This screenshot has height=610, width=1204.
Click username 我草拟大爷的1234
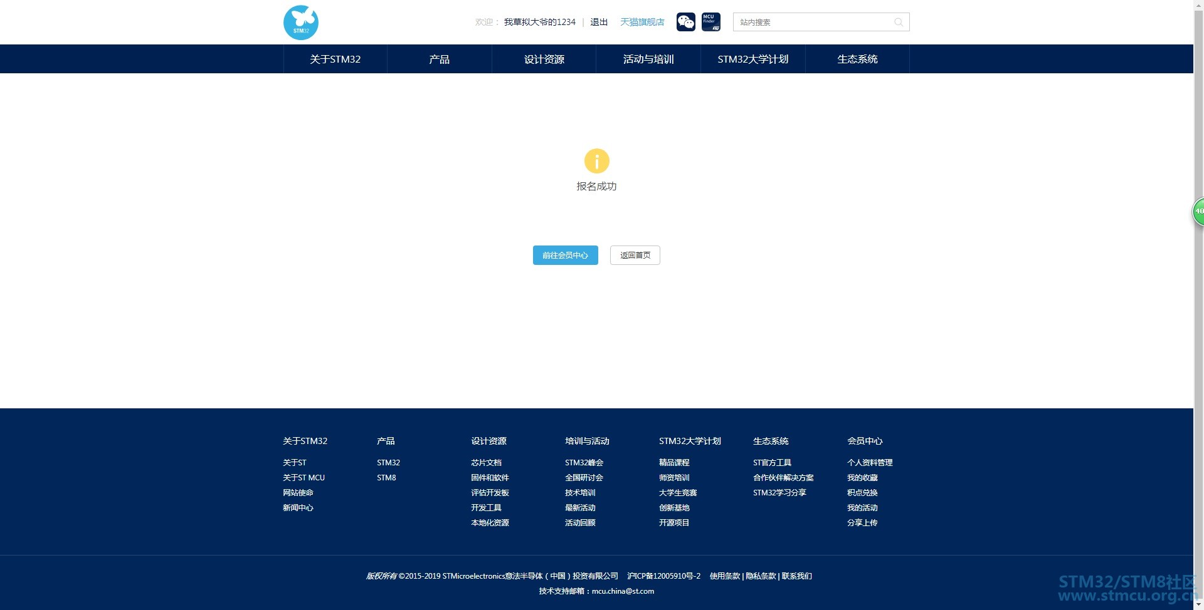coord(540,22)
